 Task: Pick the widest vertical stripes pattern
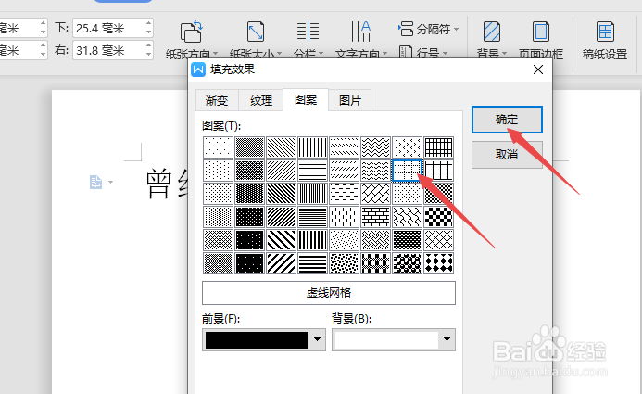(312, 240)
